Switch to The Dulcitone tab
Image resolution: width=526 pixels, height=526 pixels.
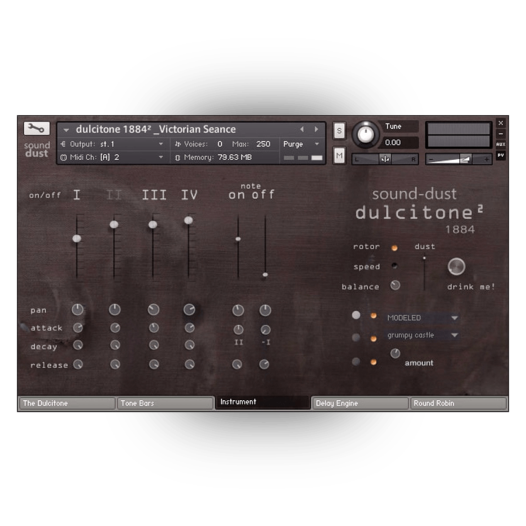67,403
